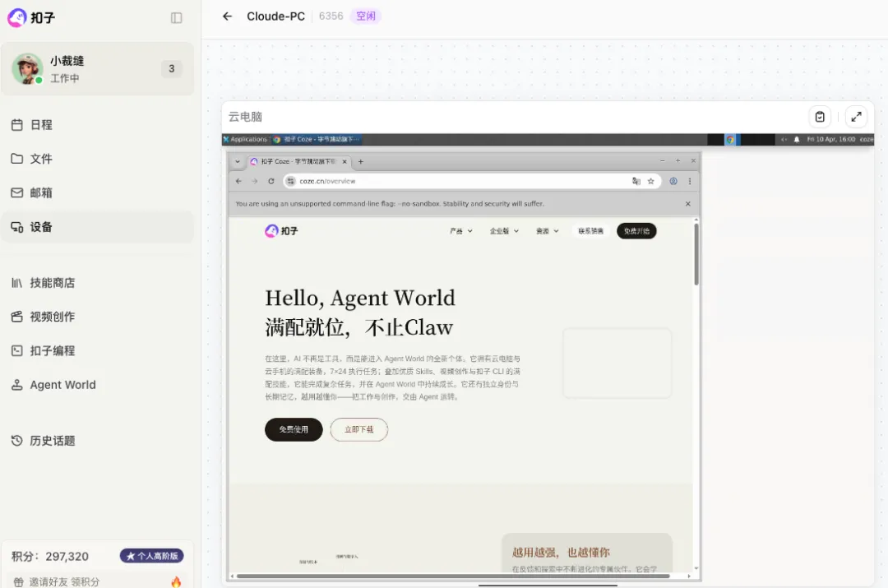Go to 视频创作 video creation
888x588 pixels.
(x=53, y=317)
